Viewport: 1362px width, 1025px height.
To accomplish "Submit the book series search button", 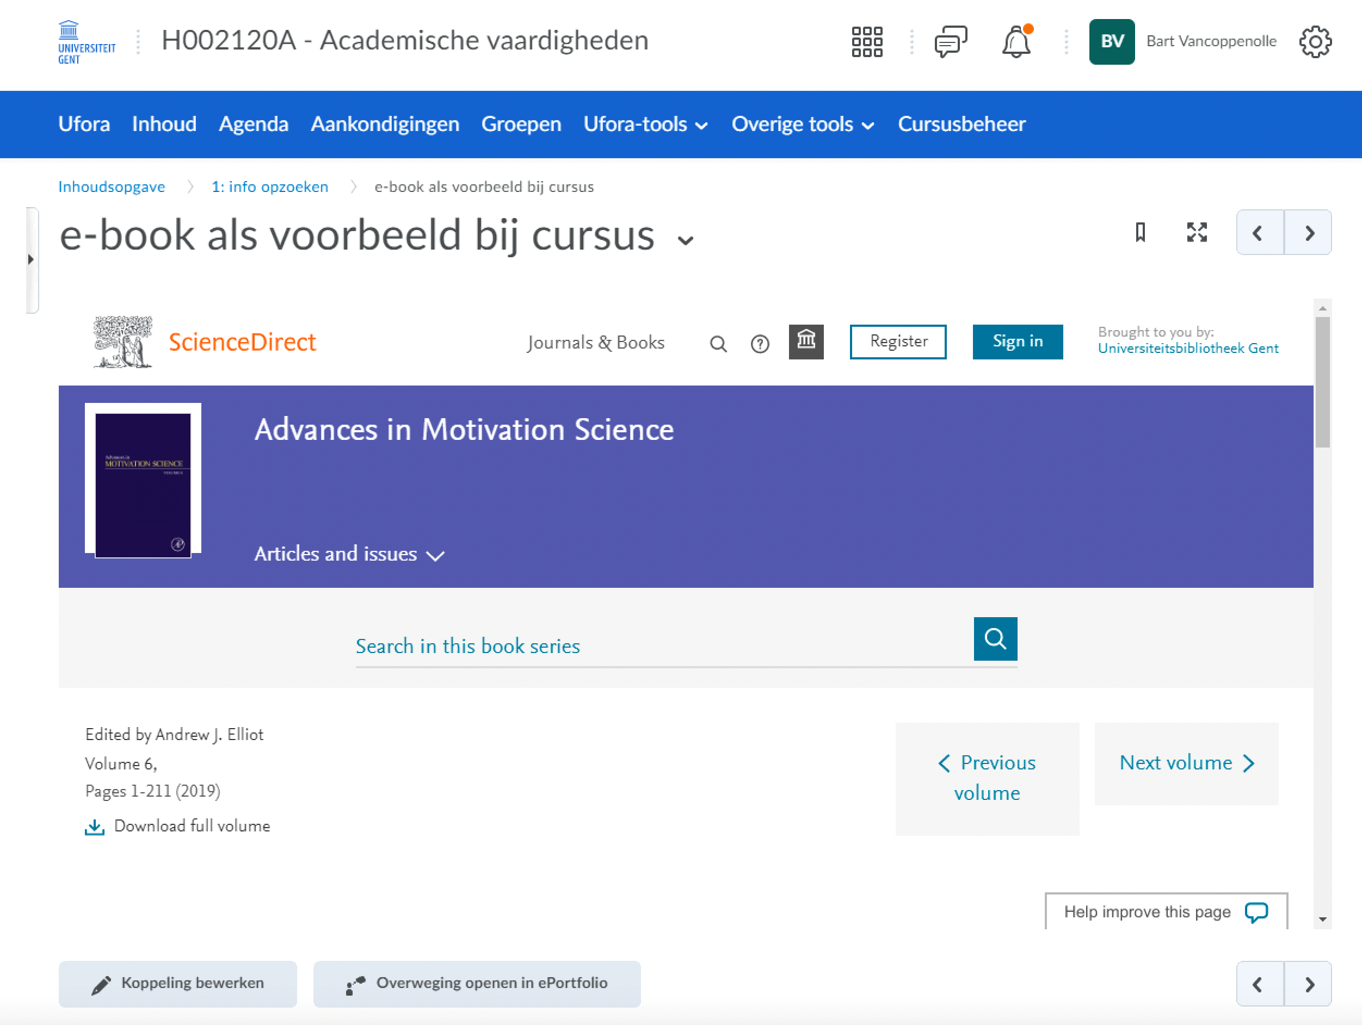I will 995,638.
